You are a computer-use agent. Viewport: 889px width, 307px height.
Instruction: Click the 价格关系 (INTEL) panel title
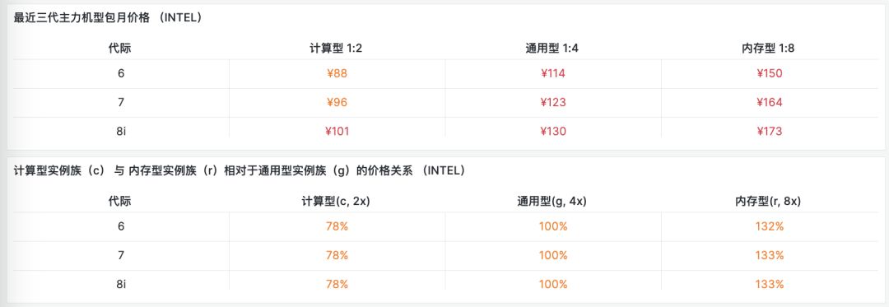(x=240, y=170)
